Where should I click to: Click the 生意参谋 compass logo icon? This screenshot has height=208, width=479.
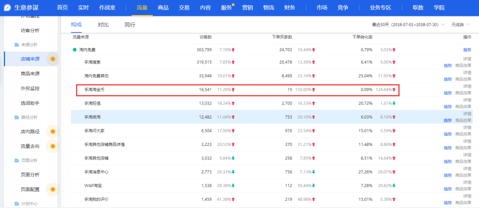point(7,8)
